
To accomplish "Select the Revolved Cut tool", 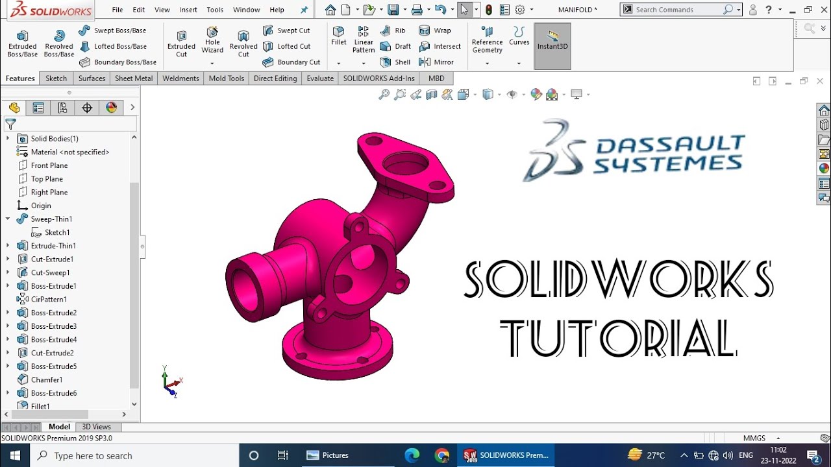I will tap(243, 44).
